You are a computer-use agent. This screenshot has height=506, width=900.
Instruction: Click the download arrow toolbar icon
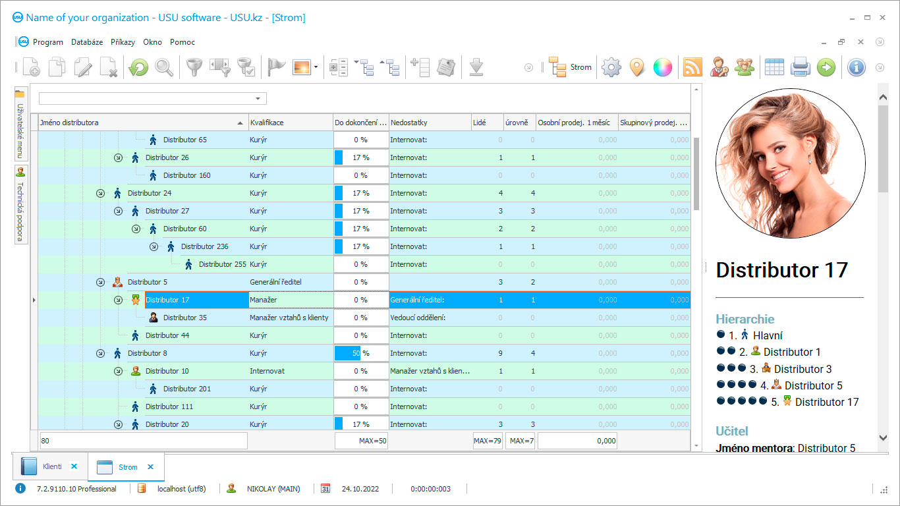[476, 67]
